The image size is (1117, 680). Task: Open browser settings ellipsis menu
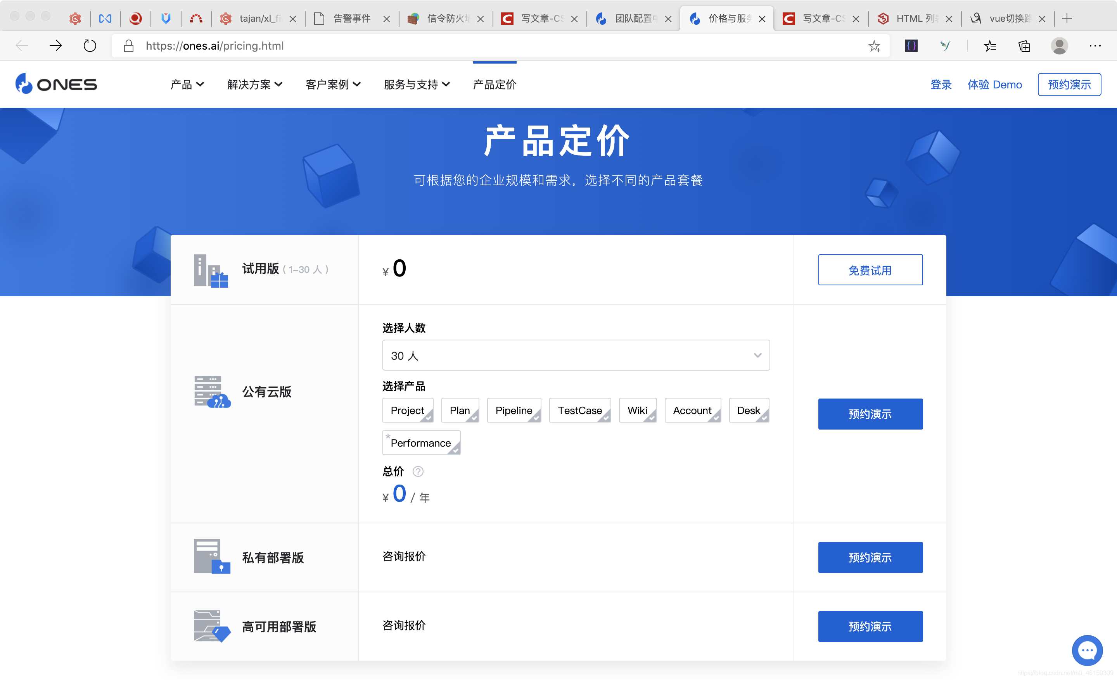point(1095,46)
